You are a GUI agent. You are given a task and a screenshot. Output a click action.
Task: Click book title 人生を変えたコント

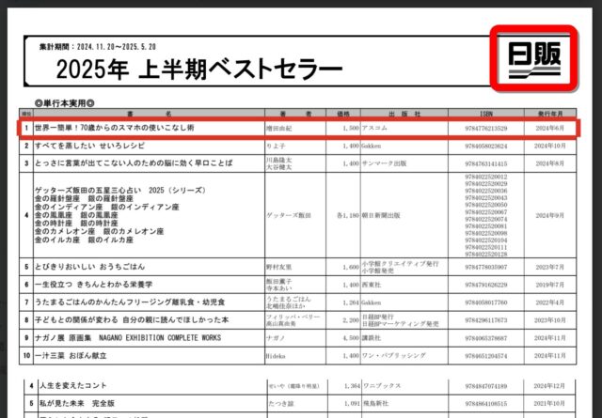click(x=73, y=385)
